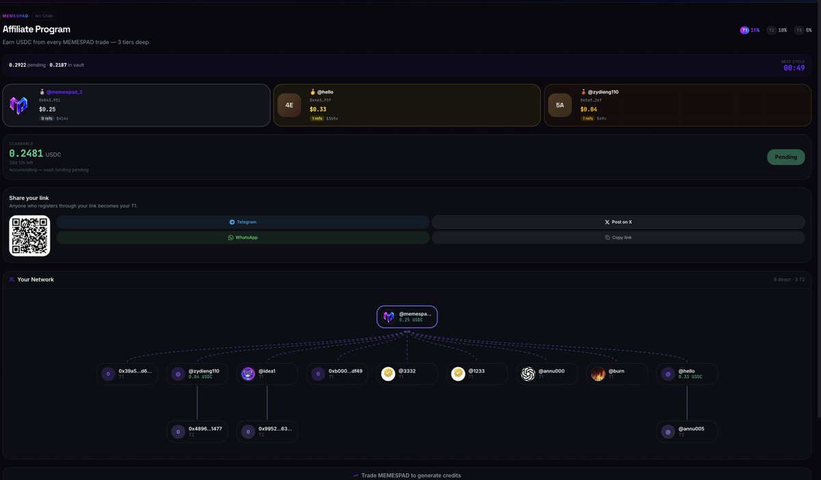Click the 1 refs badge on @zydieng110 card
This screenshot has height=480, width=821.
(588, 118)
